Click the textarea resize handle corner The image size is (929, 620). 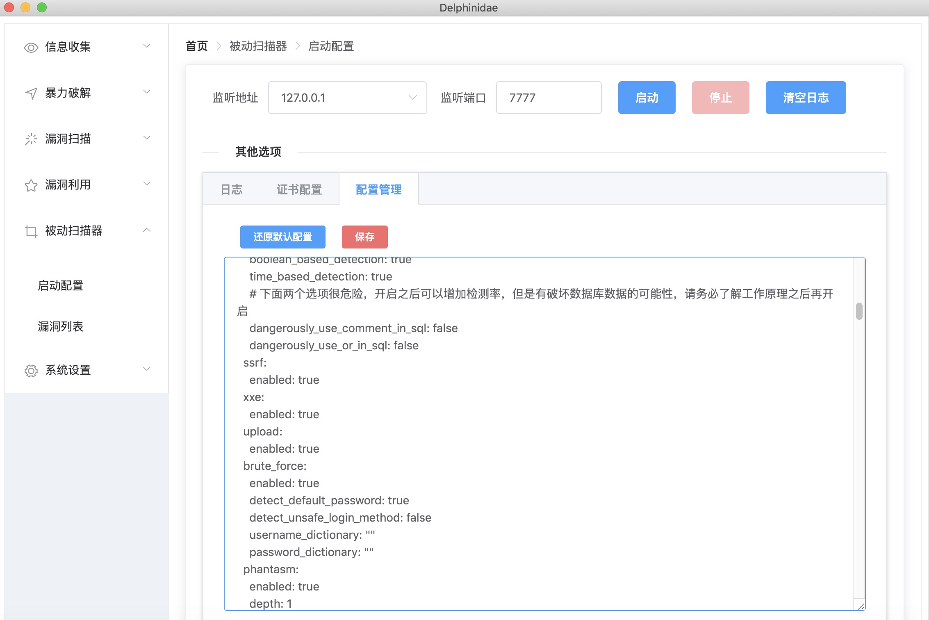(x=861, y=606)
